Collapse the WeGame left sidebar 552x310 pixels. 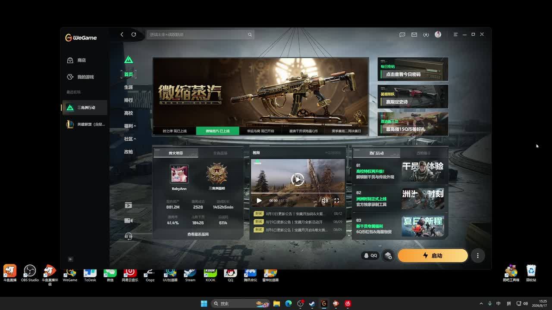[70, 259]
